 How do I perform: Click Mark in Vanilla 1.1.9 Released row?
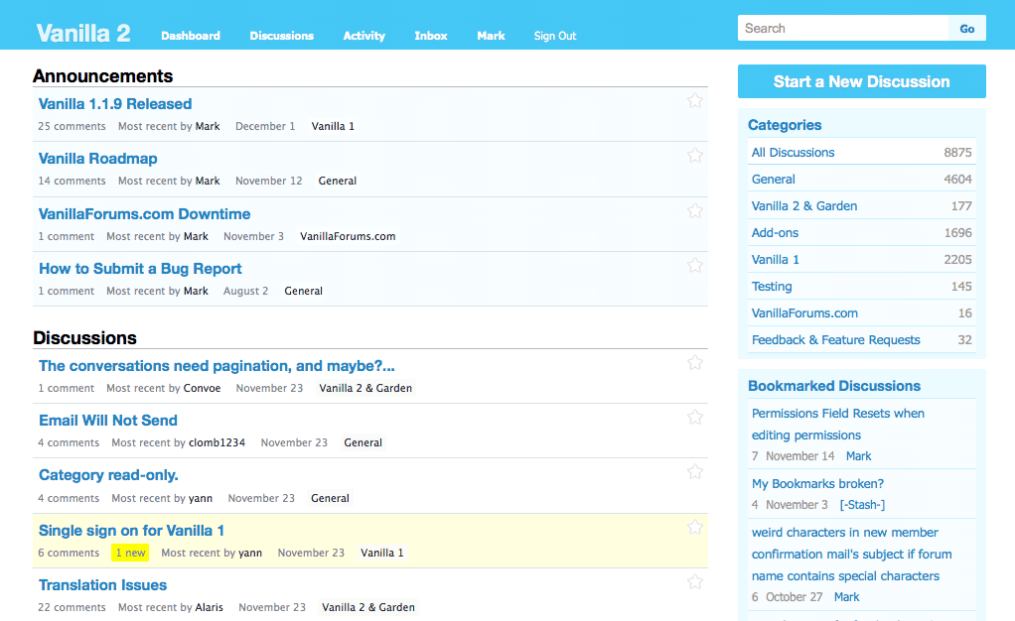pyautogui.click(x=208, y=126)
